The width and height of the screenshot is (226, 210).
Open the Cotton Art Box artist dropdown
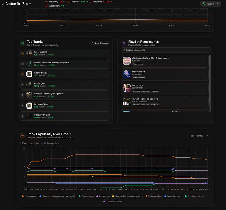coord(17,4)
